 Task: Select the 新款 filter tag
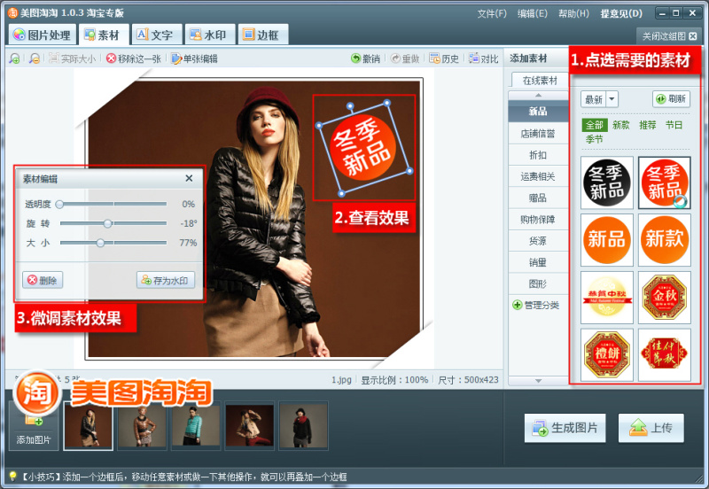point(621,125)
